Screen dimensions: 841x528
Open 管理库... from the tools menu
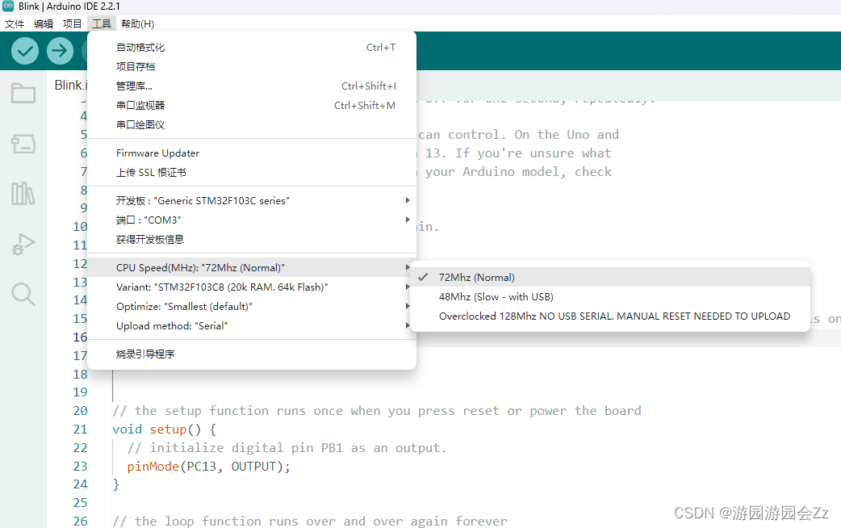pyautogui.click(x=252, y=86)
